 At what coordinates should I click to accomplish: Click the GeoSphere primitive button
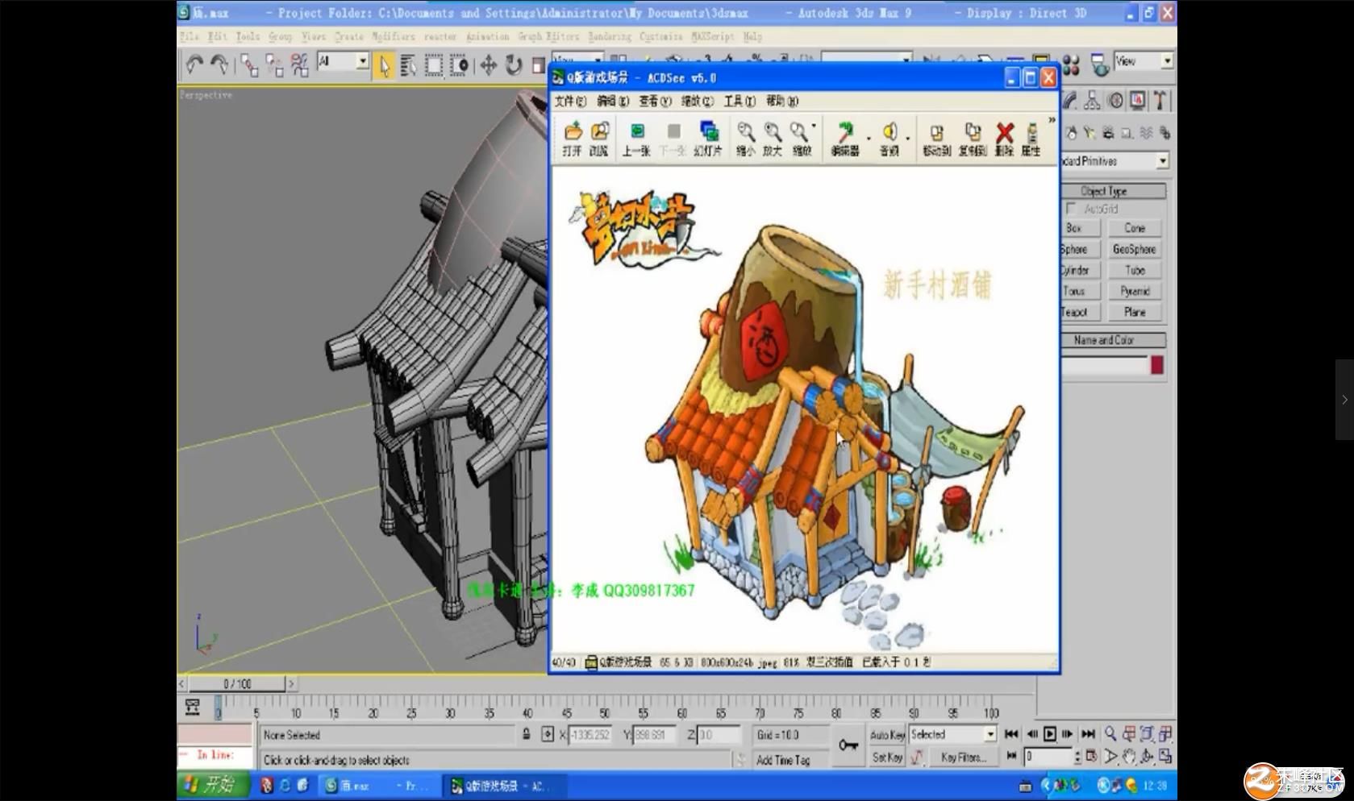point(1135,249)
